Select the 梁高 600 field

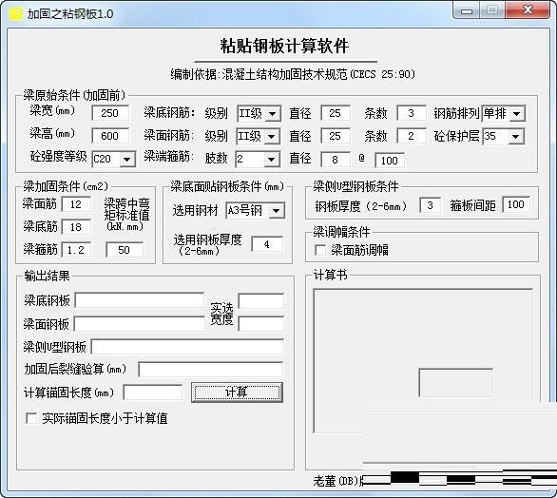(110, 136)
